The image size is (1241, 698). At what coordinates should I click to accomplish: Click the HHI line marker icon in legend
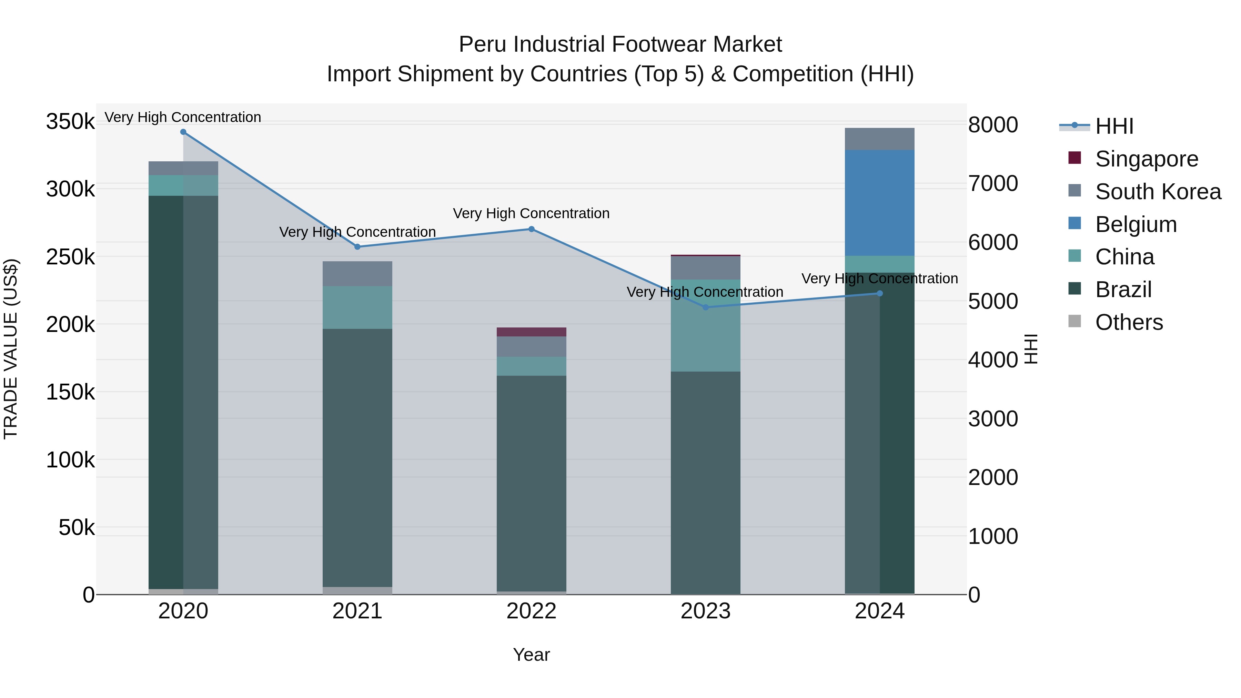coord(1074,125)
